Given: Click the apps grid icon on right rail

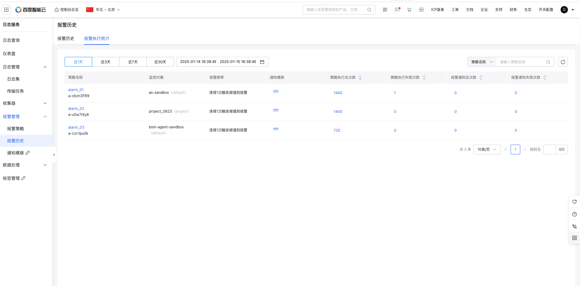Looking at the screenshot, I should click(x=575, y=238).
